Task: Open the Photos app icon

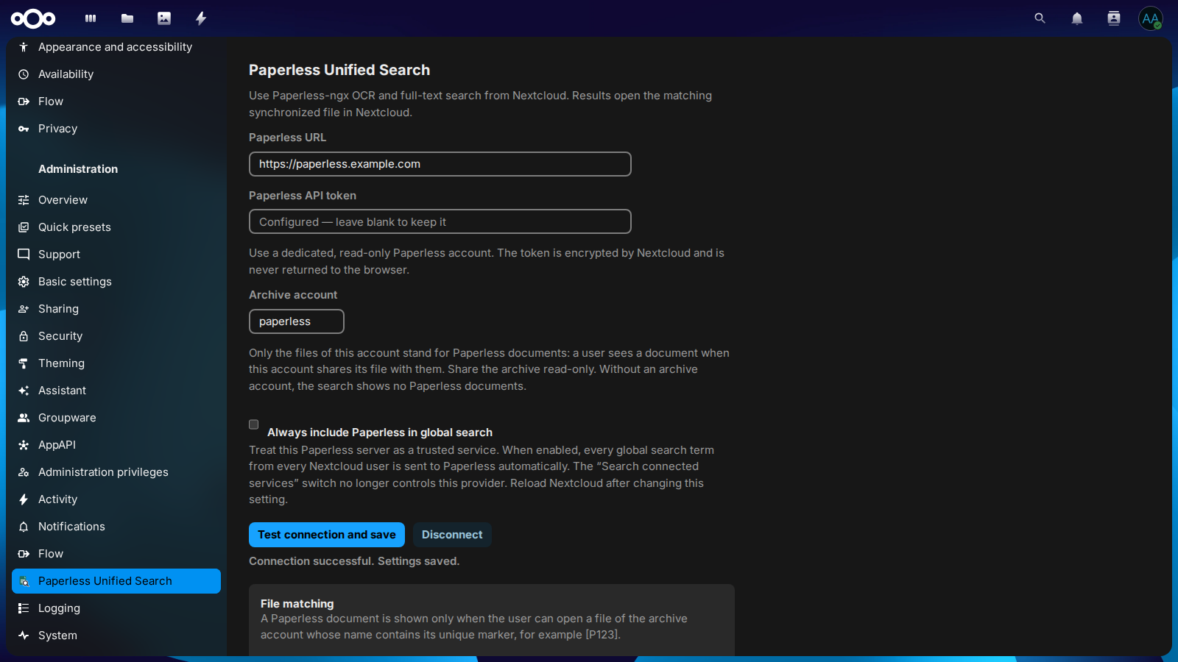Action: coord(164,18)
